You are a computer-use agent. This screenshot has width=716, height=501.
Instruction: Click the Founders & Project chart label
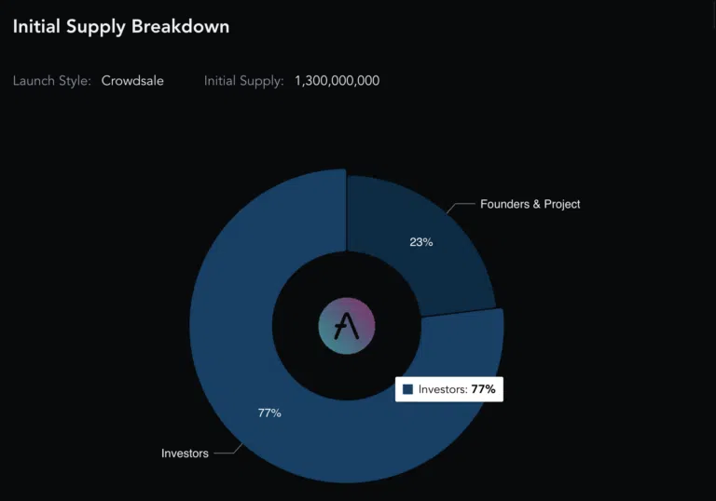coord(530,204)
